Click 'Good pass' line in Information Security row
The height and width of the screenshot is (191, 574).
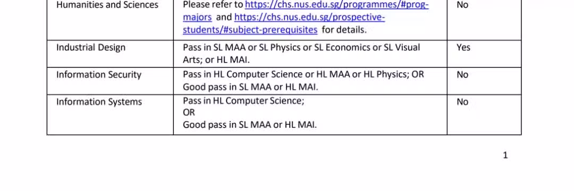coord(250,88)
